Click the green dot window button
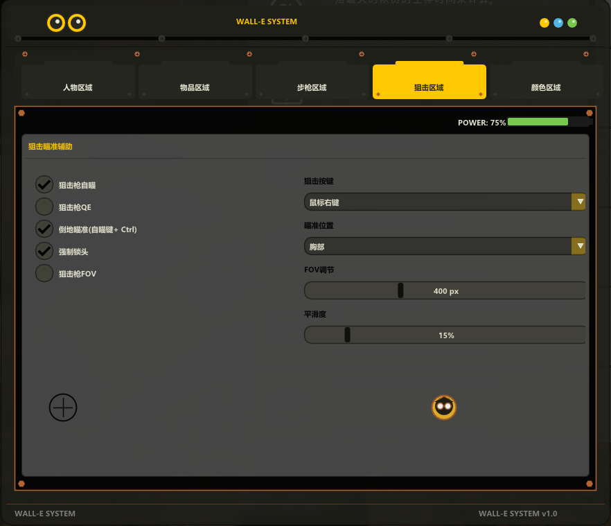 pyautogui.click(x=572, y=23)
